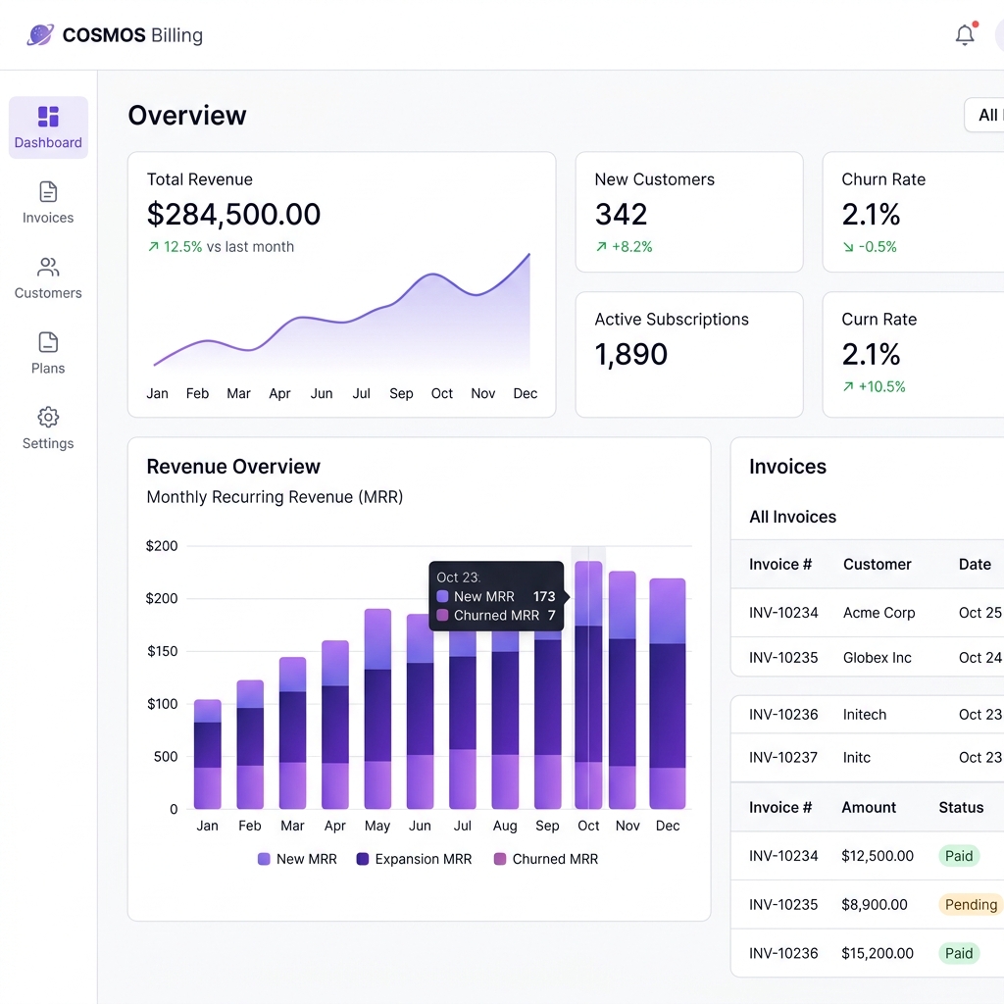Click the Dec bar in MRR chart
Viewport: 1004px width, 1004px height.
(667, 693)
